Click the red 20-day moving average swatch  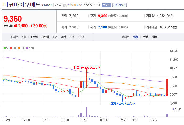[11, 48]
